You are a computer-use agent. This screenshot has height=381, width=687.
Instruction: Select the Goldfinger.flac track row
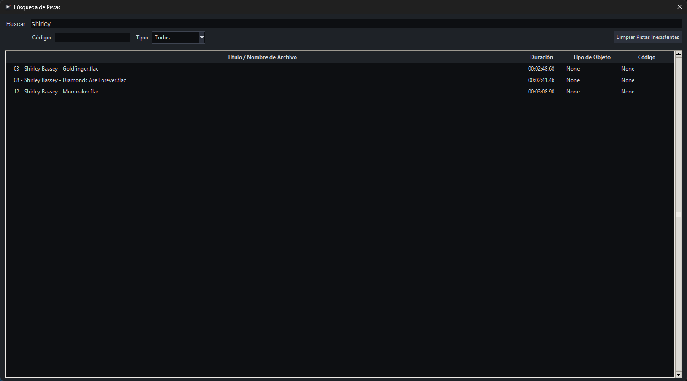(340, 69)
